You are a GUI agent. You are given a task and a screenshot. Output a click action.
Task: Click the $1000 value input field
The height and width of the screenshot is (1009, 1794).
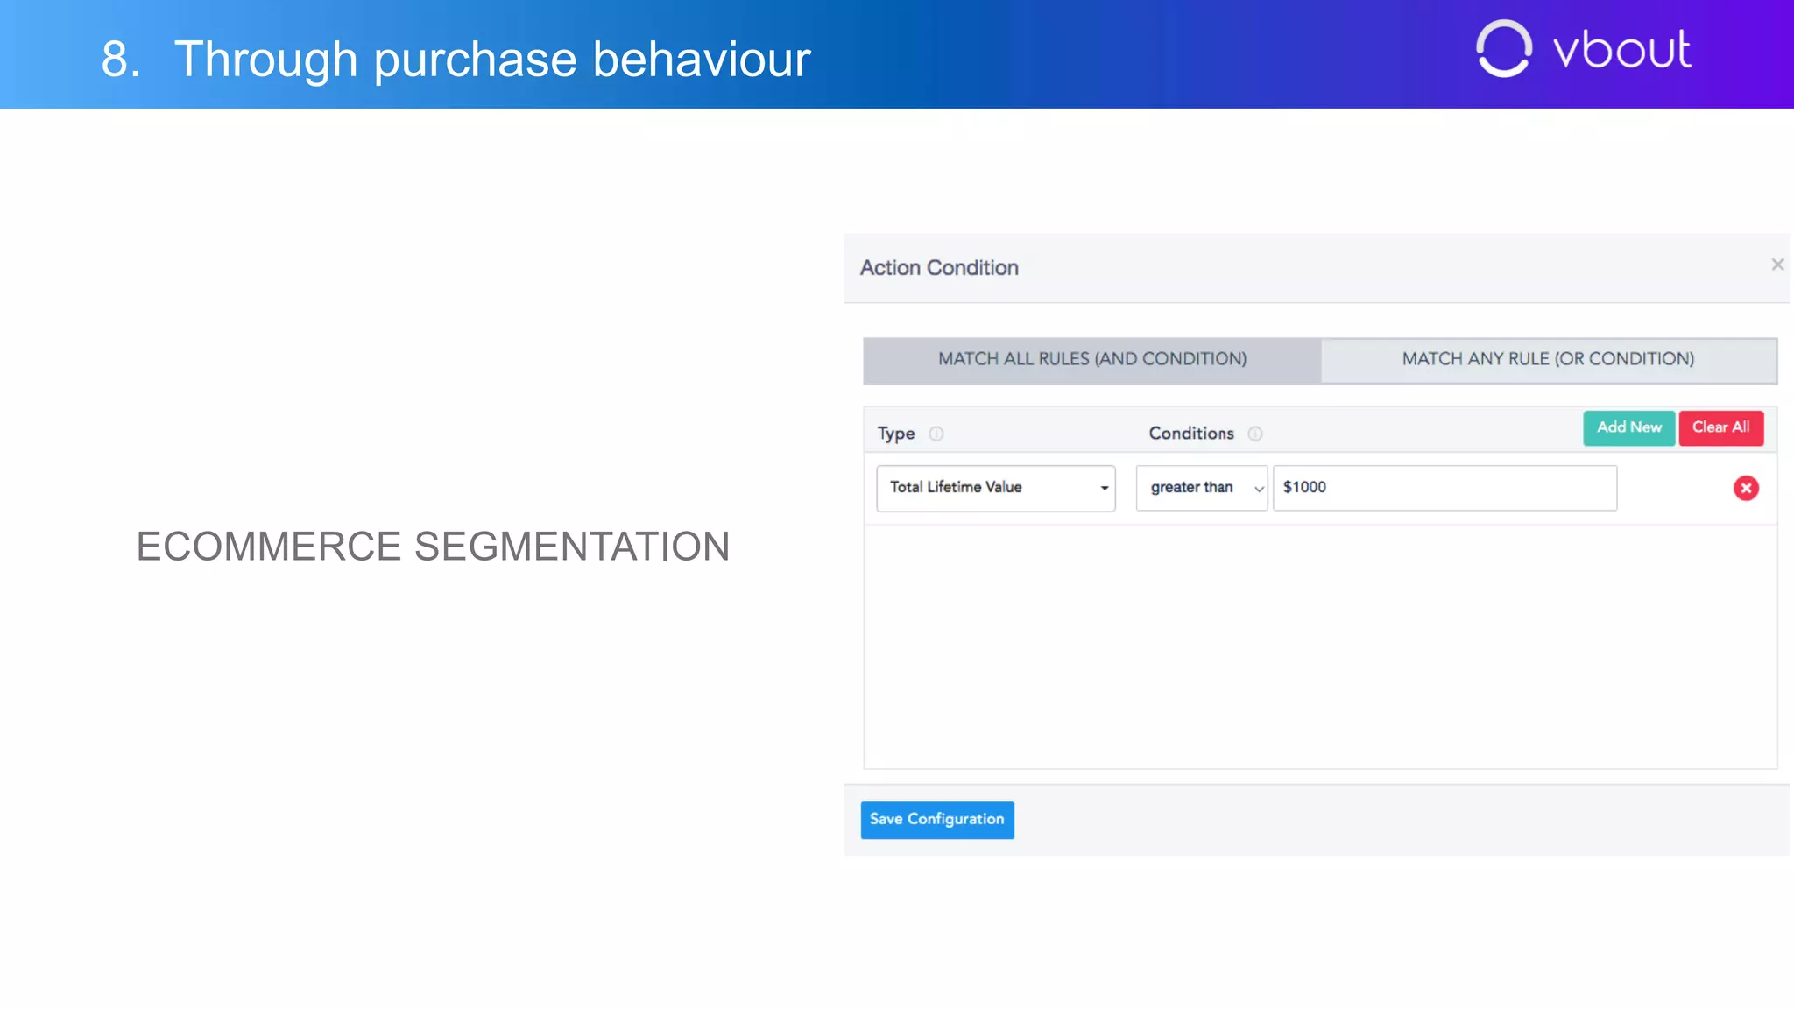(1444, 488)
